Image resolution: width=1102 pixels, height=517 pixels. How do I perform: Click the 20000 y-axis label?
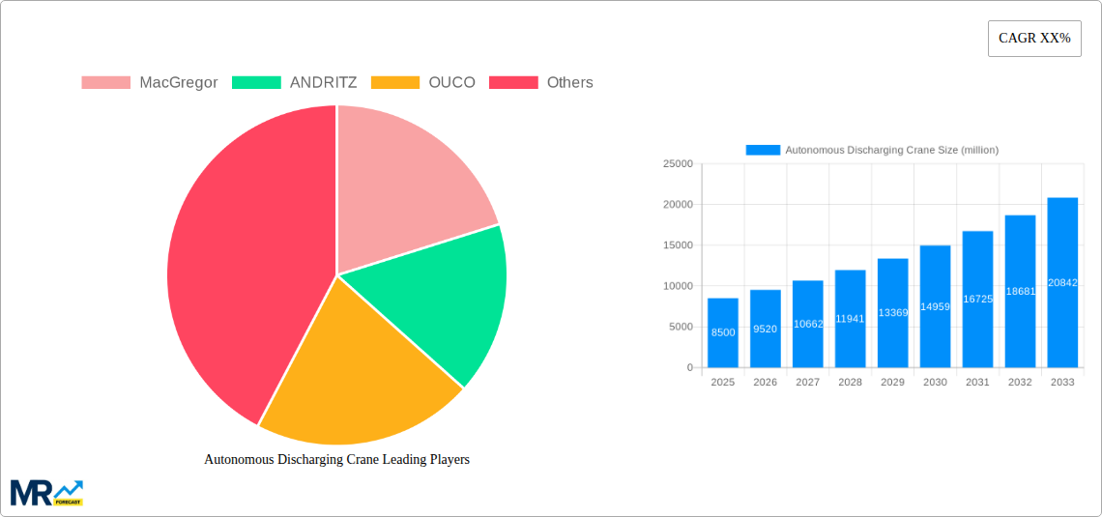[678, 205]
